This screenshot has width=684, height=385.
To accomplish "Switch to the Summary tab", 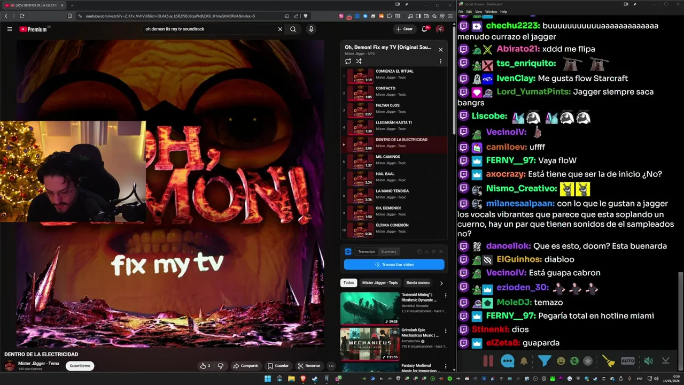I will (x=388, y=251).
